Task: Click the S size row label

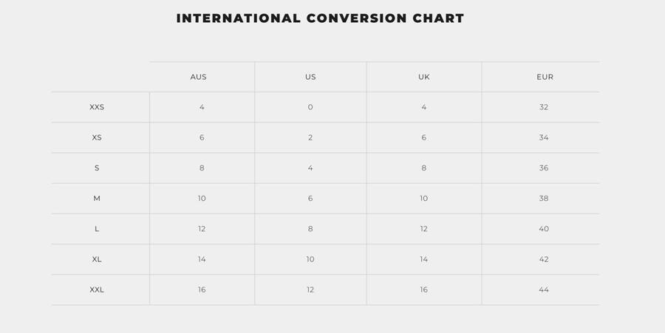Action: (97, 168)
